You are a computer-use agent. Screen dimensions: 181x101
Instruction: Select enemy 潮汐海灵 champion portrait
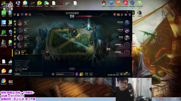click(x=127, y=23)
